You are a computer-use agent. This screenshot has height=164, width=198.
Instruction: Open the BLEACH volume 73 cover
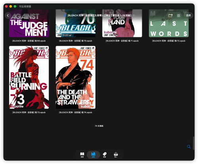(29, 77)
